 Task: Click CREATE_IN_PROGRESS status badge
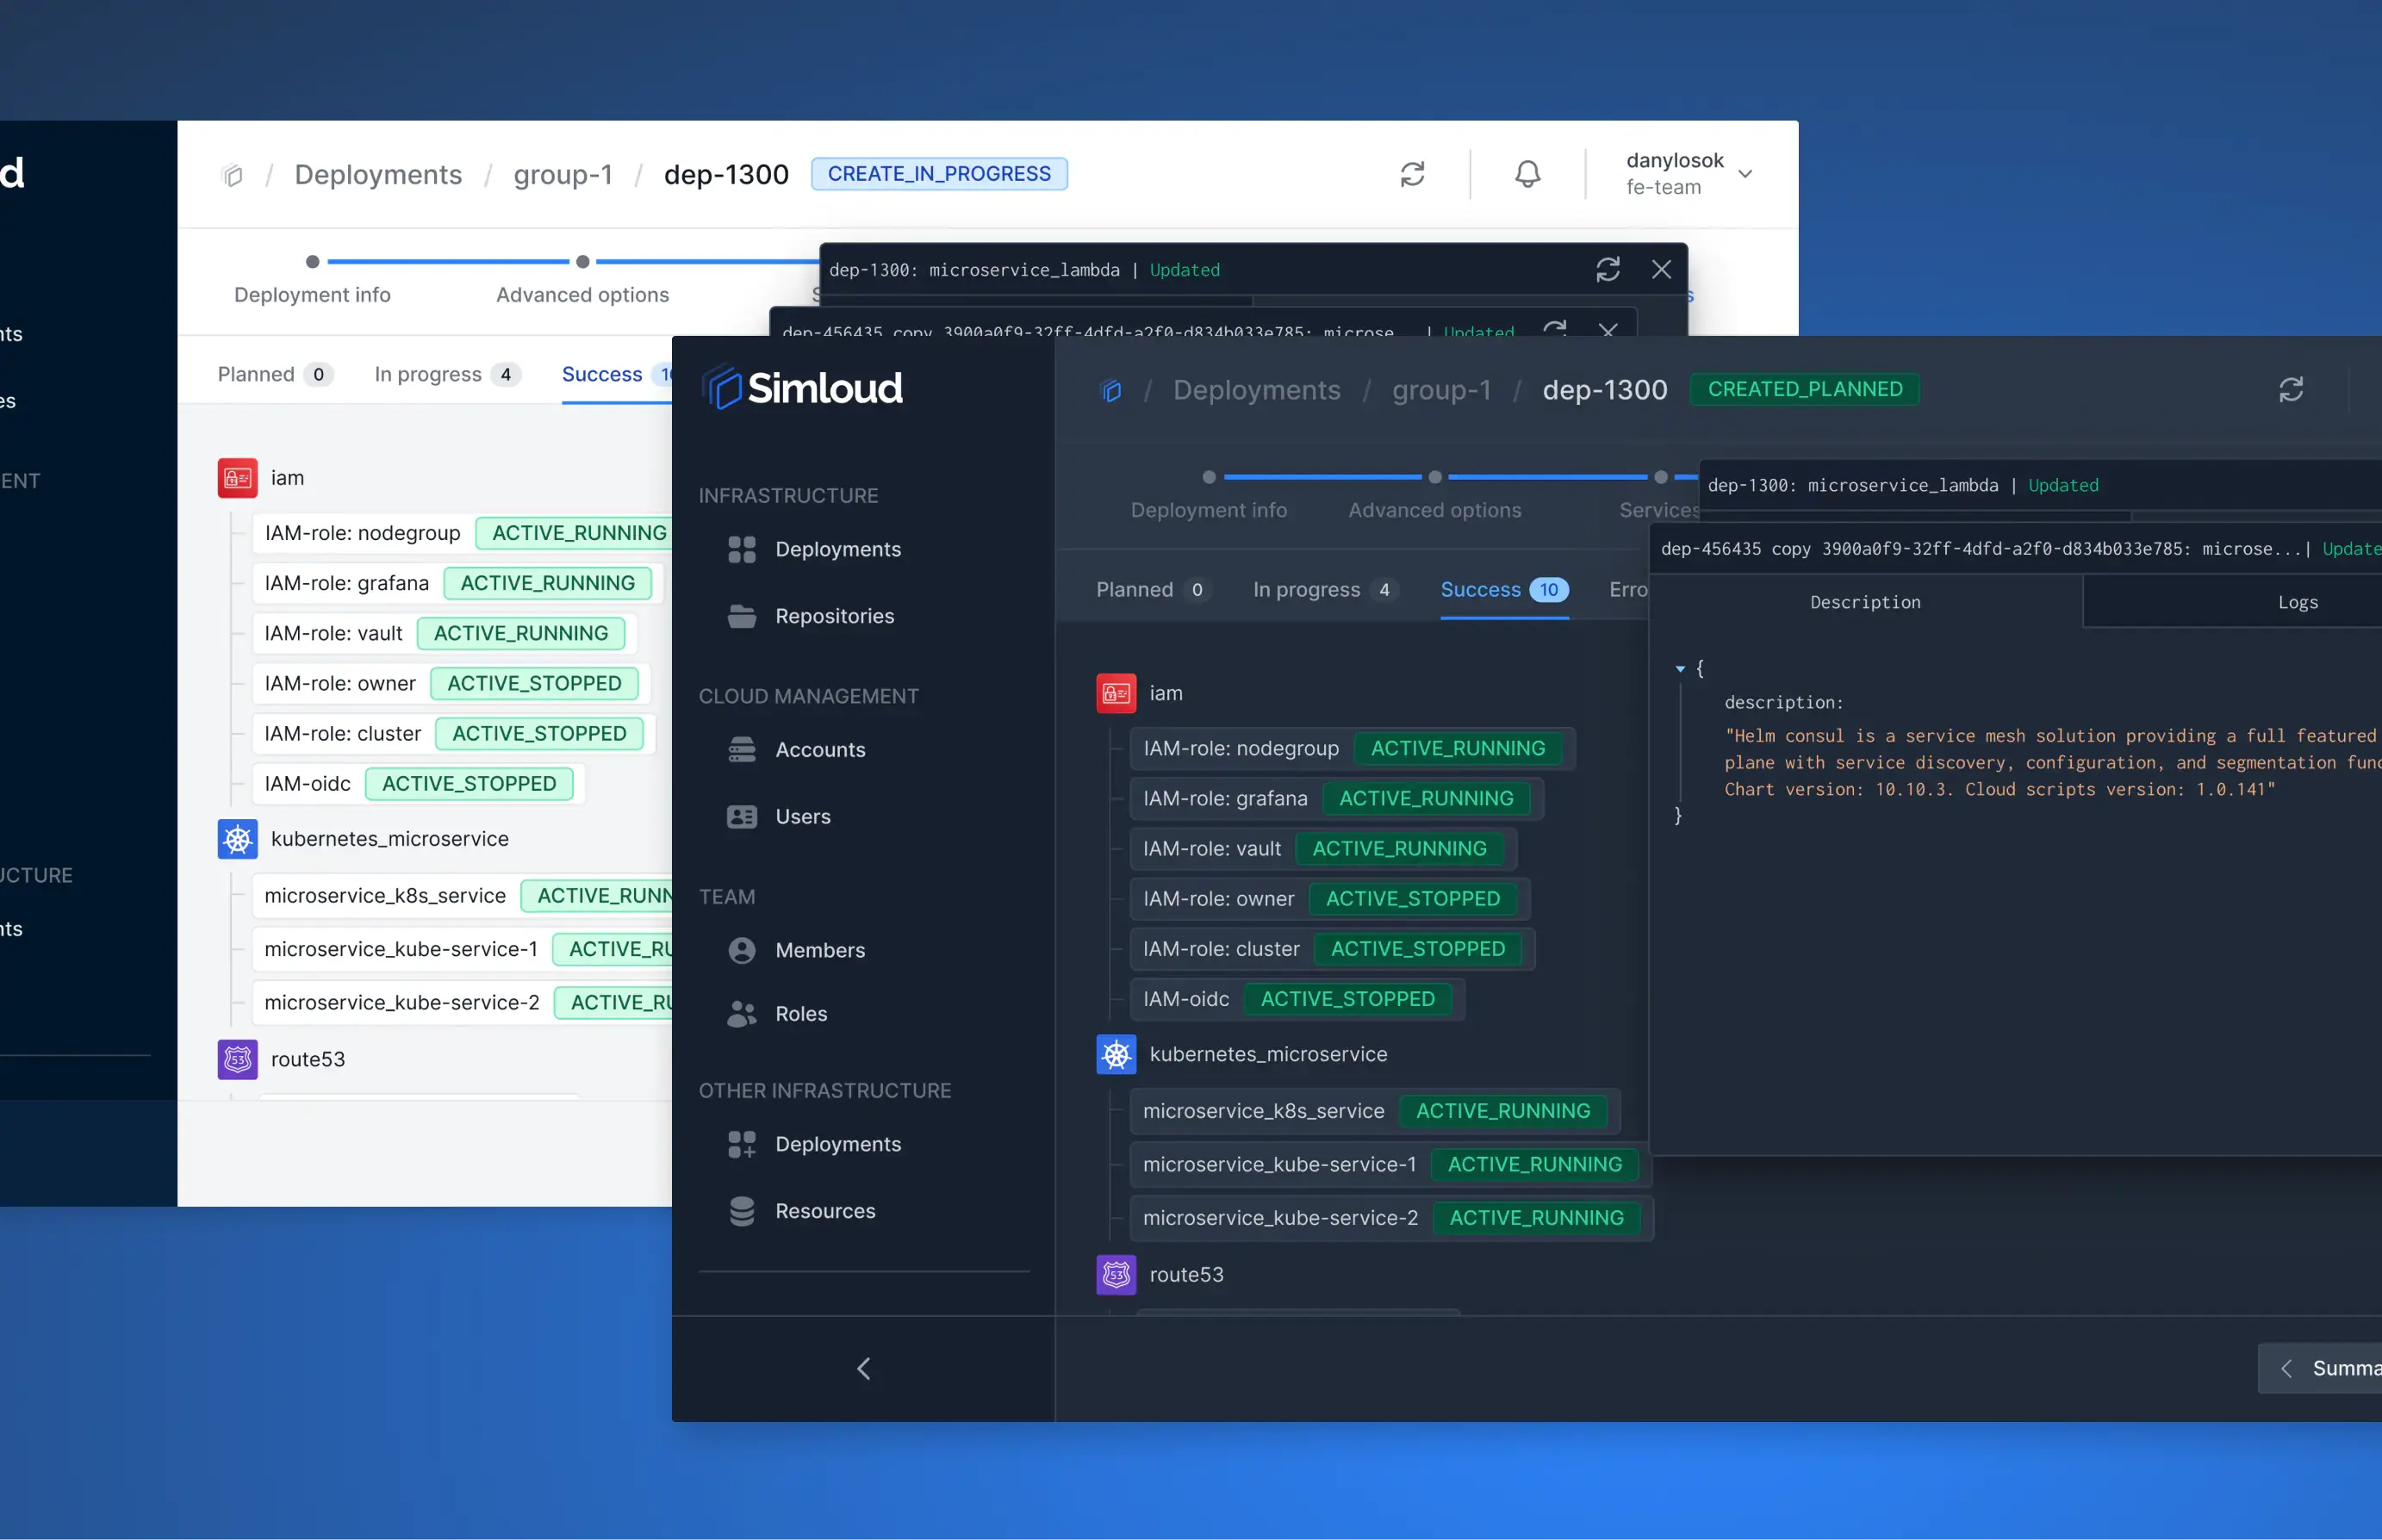(x=939, y=174)
